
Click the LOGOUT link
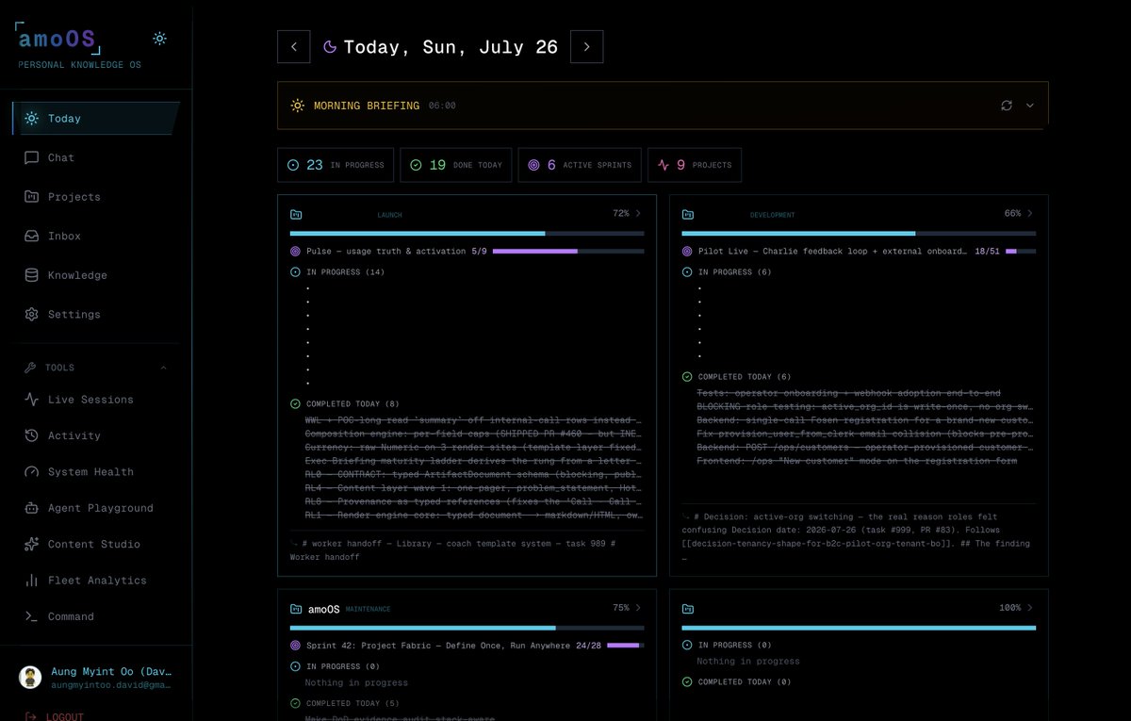(x=55, y=716)
